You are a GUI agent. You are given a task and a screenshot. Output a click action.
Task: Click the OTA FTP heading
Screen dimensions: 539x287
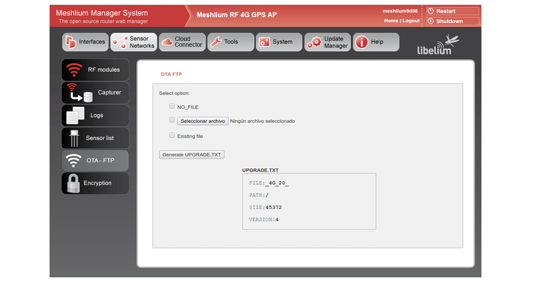pos(171,74)
